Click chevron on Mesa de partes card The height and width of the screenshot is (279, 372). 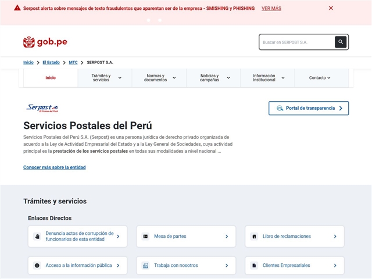[227, 237]
